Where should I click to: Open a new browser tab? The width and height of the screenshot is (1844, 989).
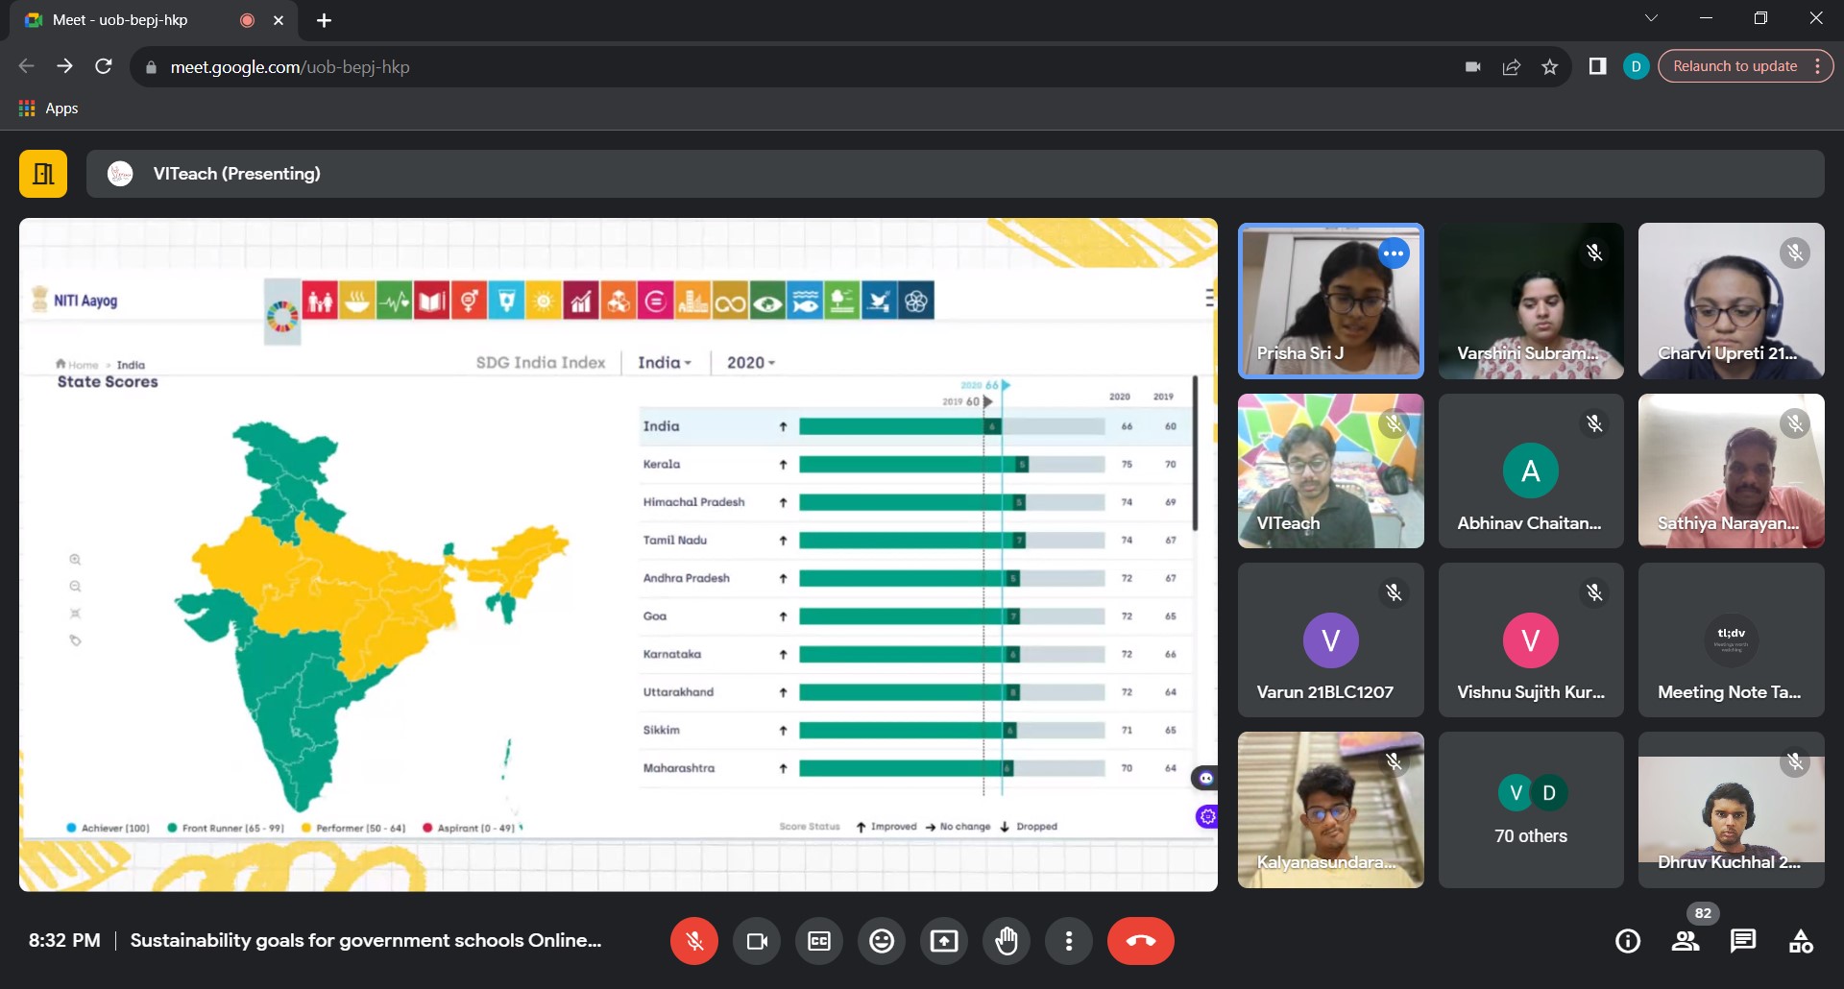click(325, 20)
